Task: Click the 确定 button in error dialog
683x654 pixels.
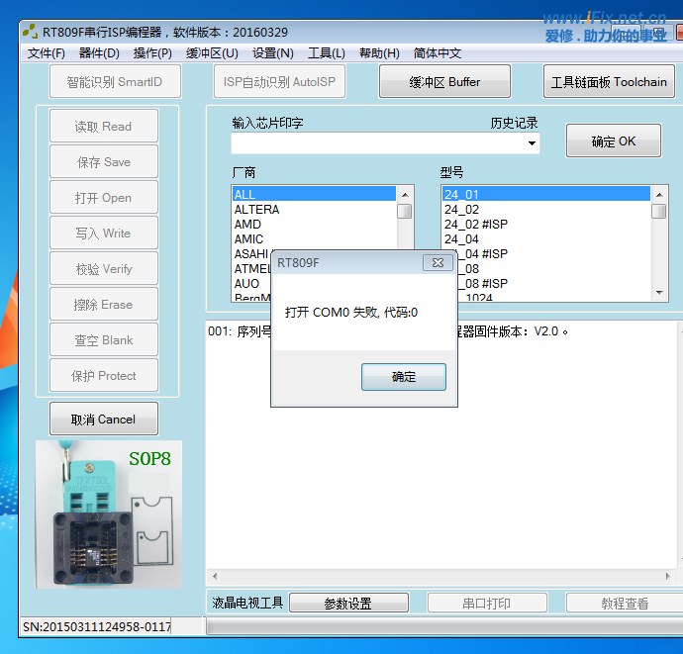Action: tap(403, 377)
